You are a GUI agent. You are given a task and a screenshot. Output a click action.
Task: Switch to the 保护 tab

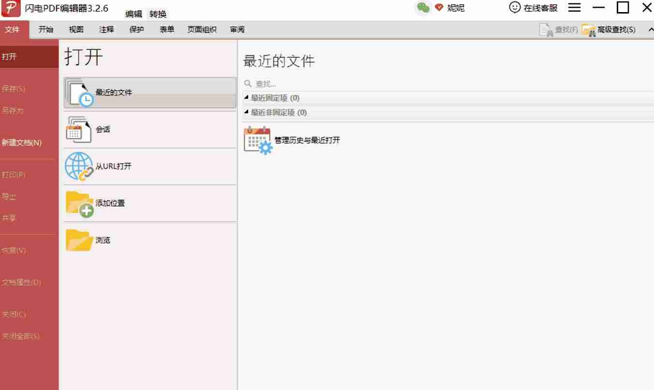click(137, 30)
